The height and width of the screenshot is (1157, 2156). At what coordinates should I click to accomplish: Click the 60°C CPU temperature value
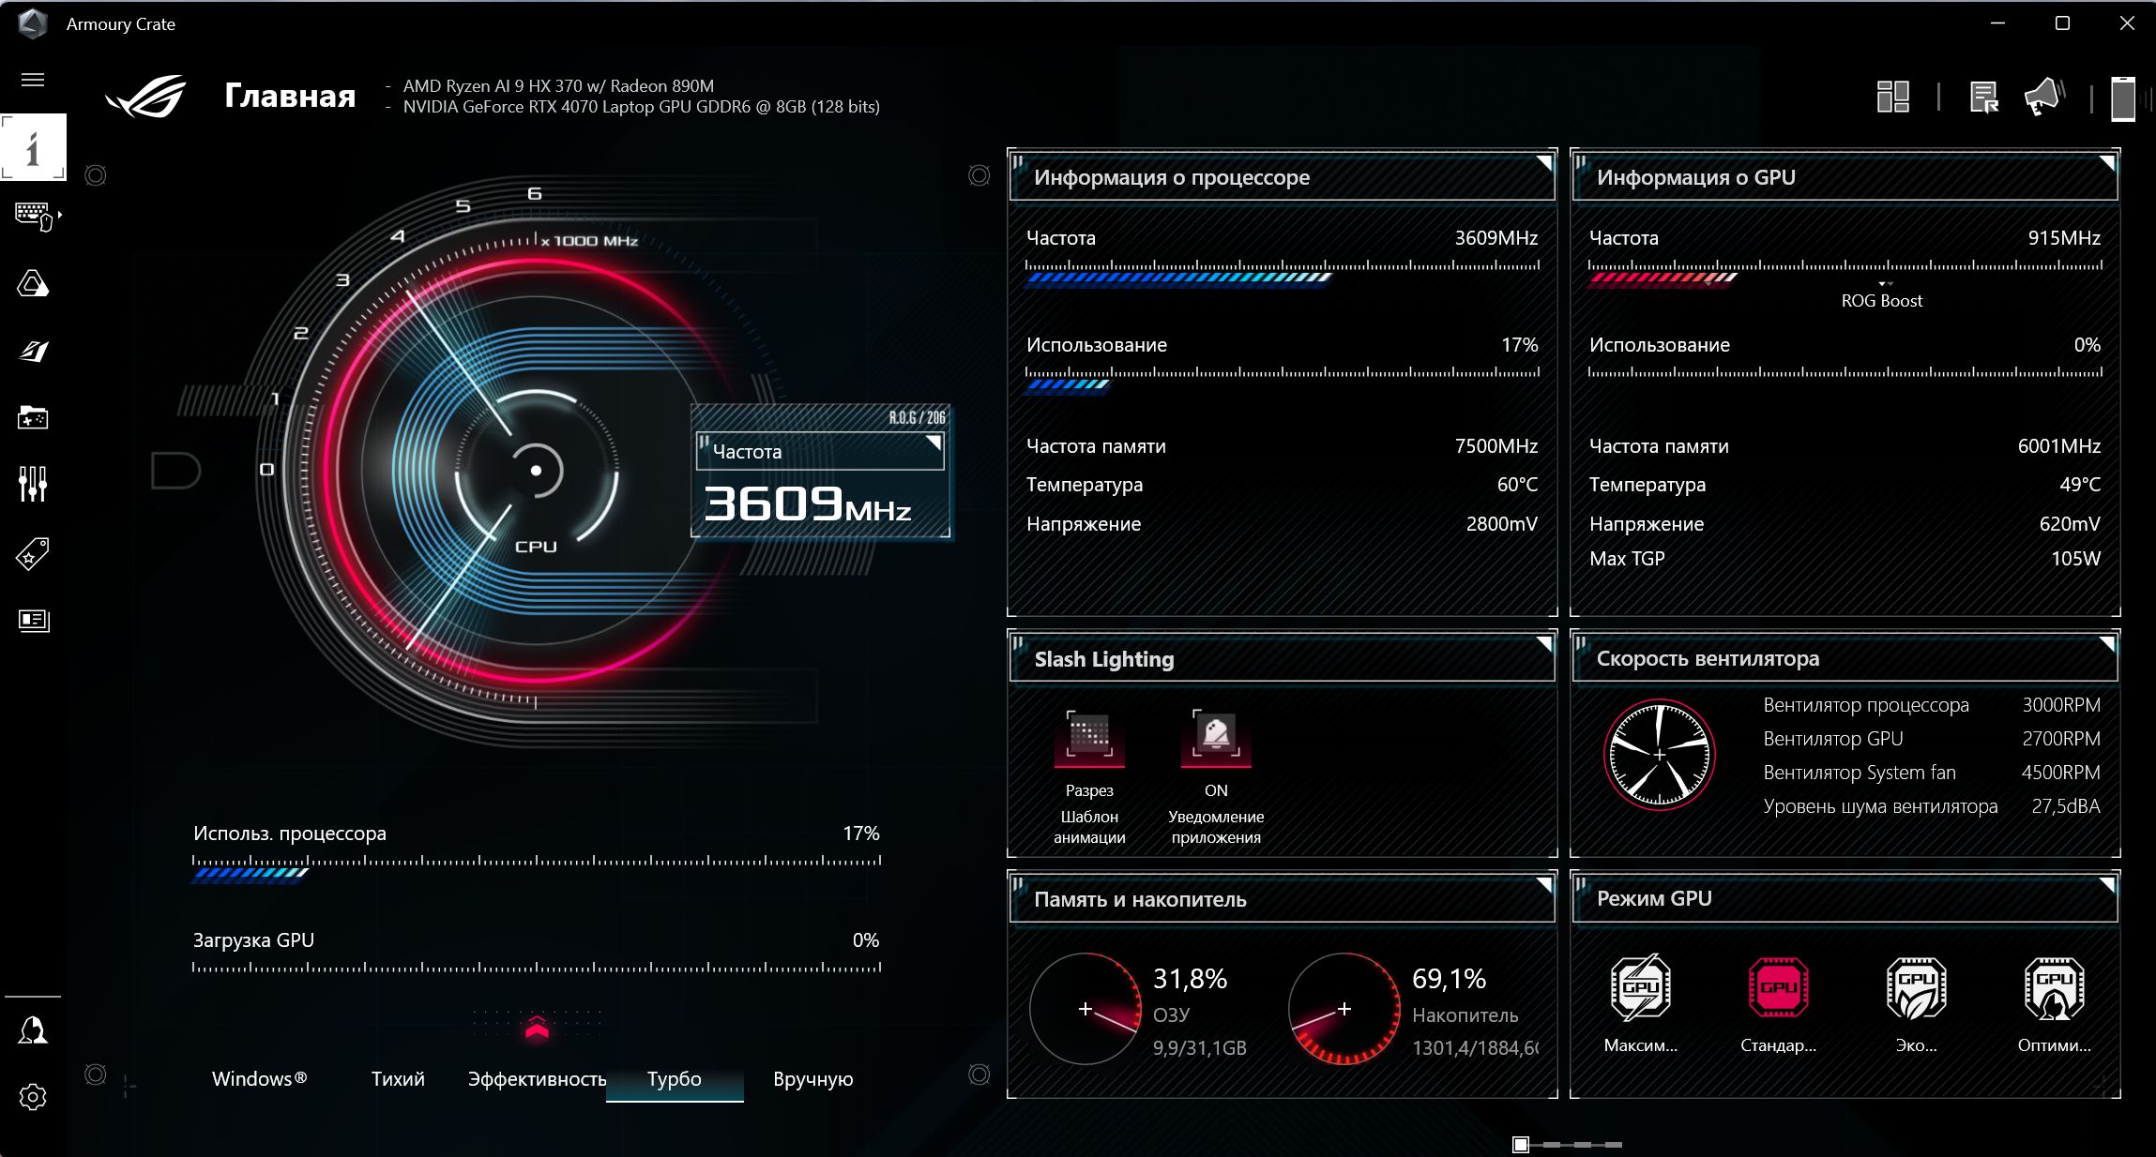click(1517, 485)
